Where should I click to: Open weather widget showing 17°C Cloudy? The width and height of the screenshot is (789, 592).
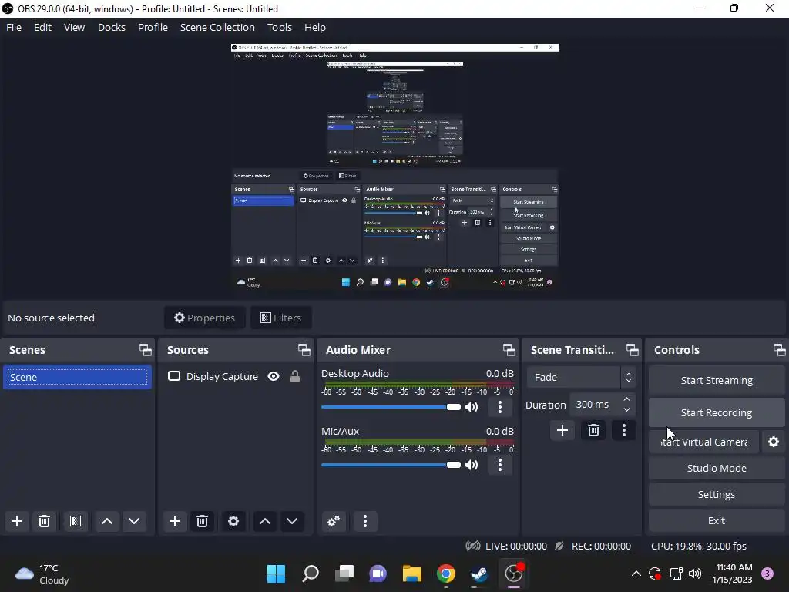(42, 573)
